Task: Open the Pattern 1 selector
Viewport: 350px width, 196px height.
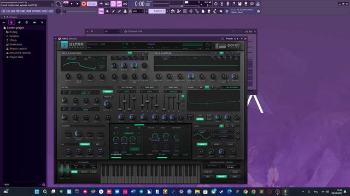Action: 157,11
